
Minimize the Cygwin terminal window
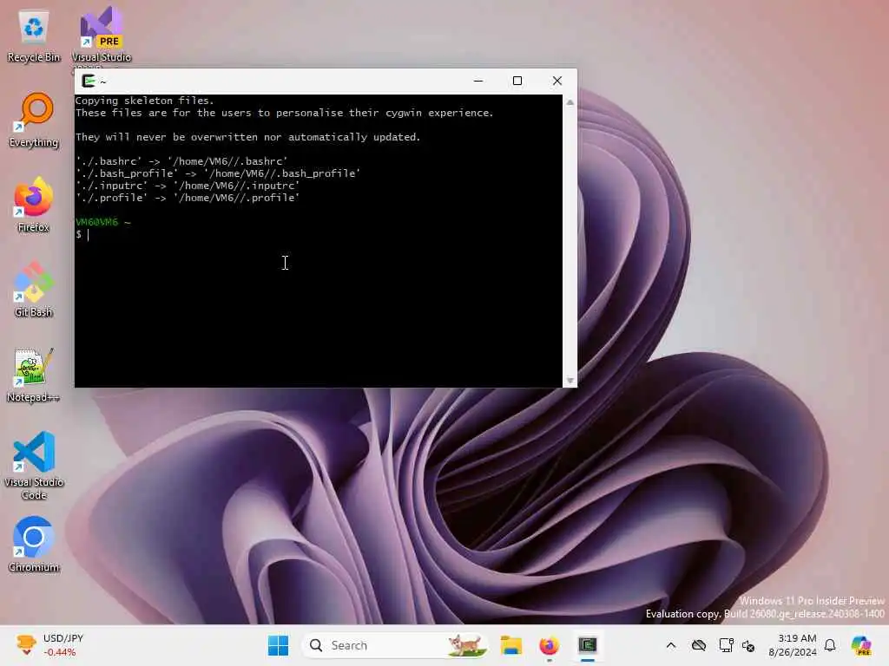tap(478, 81)
